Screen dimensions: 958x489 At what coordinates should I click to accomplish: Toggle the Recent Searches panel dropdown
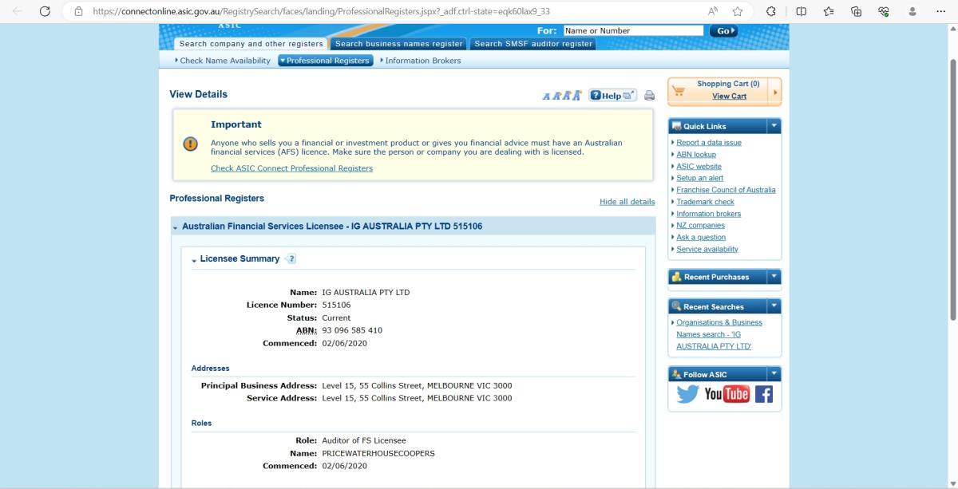[x=773, y=306]
